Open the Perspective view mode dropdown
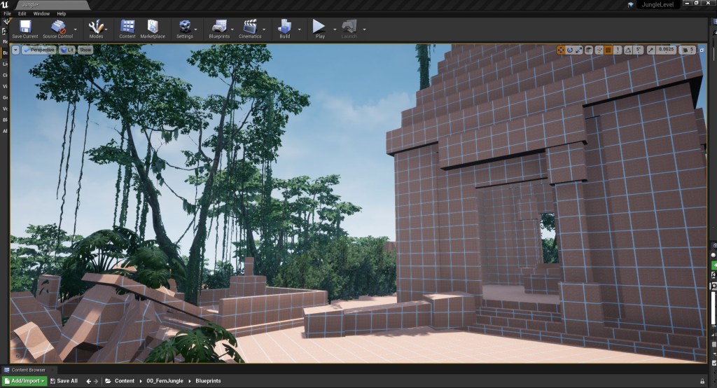This screenshot has width=717, height=388. click(39, 50)
